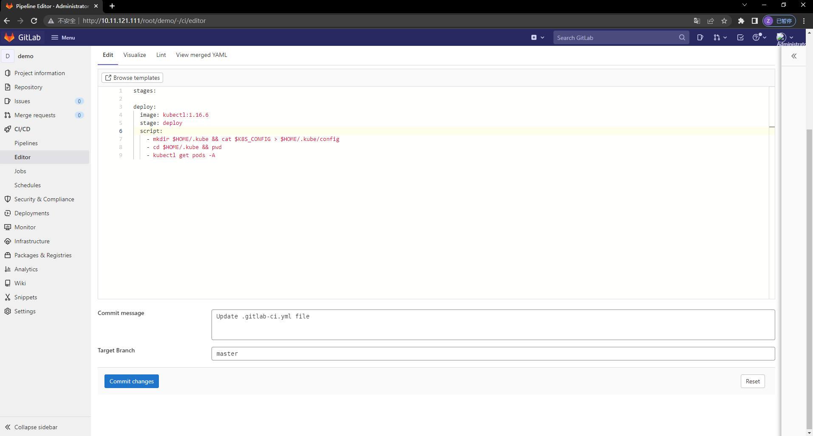Screen dimensions: 813x436
Task: Click the bookmark star icon
Action: 724,21
